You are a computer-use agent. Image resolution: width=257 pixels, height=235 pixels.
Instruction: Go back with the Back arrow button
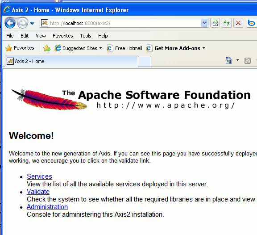point(10,23)
